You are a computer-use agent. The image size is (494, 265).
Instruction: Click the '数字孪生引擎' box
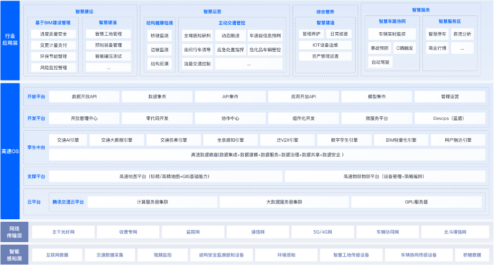pyautogui.click(x=344, y=140)
